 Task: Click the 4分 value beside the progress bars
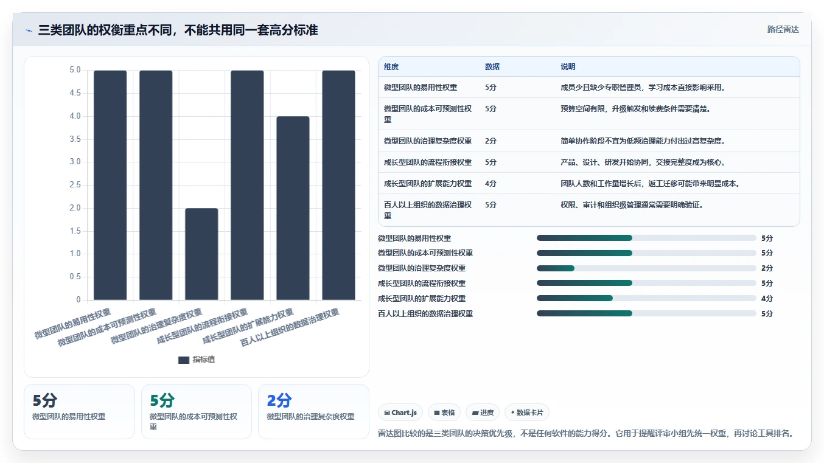click(x=767, y=298)
